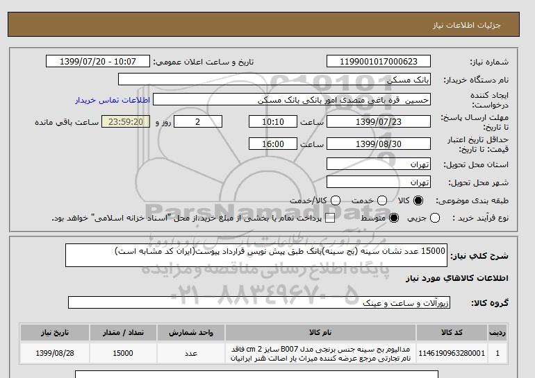The height and width of the screenshot is (378, 535).
Task: Click the unit cell عدد
Action: click(191, 354)
